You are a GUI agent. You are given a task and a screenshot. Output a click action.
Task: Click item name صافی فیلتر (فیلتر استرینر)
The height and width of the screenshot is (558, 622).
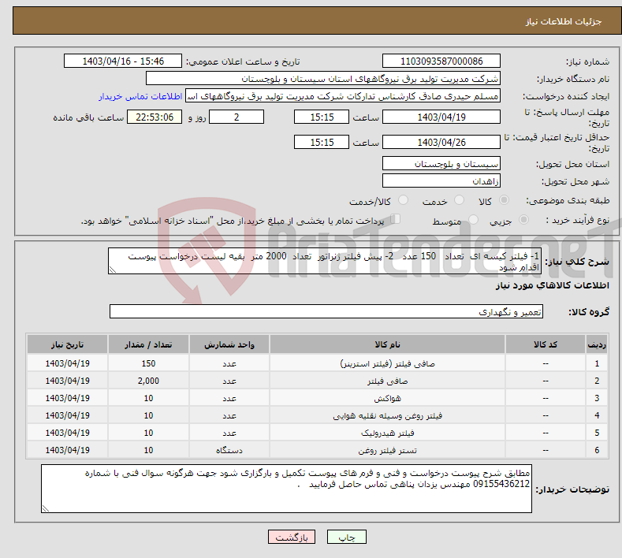[387, 363]
